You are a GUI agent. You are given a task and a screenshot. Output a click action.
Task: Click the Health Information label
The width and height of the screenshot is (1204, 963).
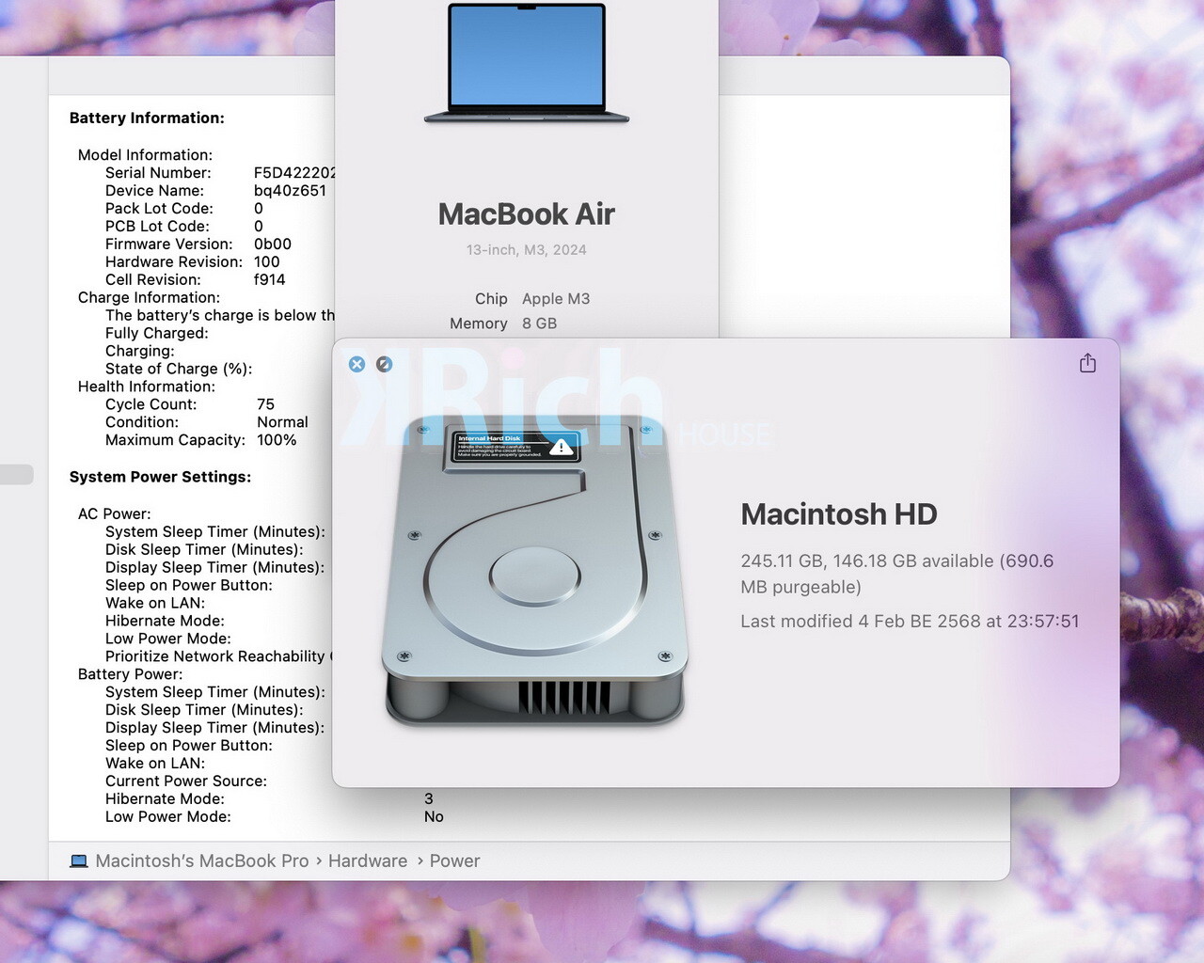coord(146,387)
